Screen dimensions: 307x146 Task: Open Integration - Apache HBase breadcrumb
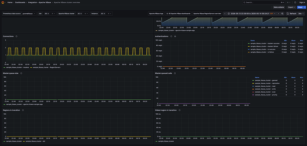click(40, 2)
